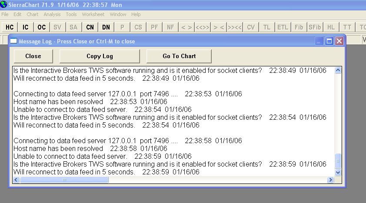Click the NF toolbar button
Viewport: 366px width, 203px height.
(x=170, y=27)
